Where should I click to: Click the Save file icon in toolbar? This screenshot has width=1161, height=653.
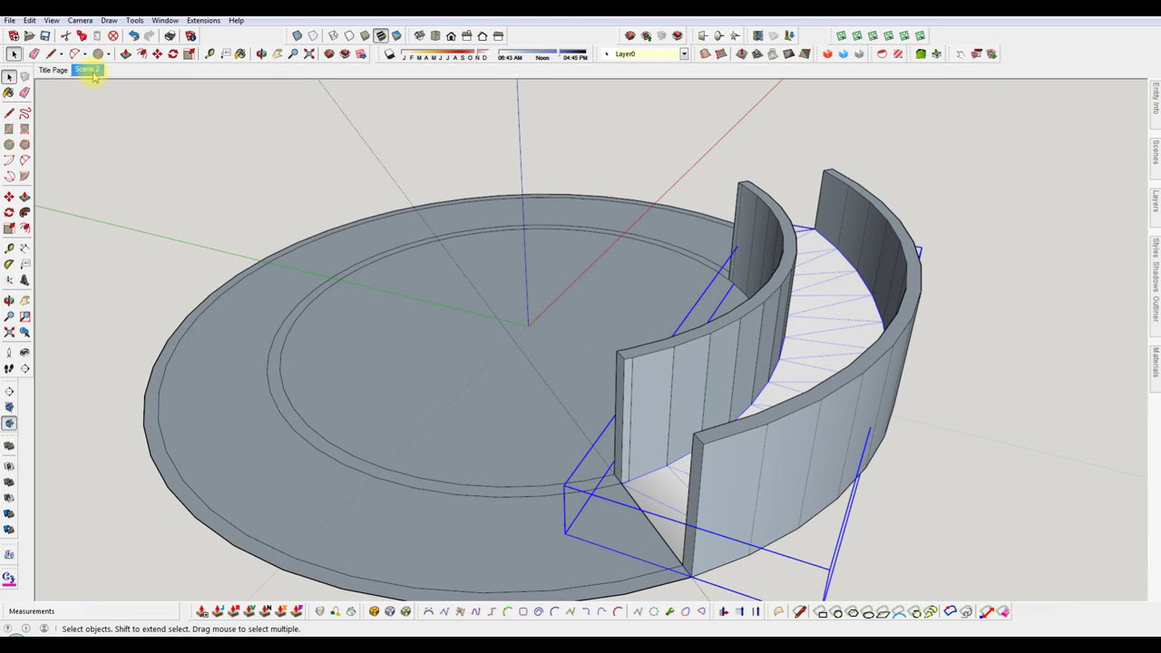[44, 36]
